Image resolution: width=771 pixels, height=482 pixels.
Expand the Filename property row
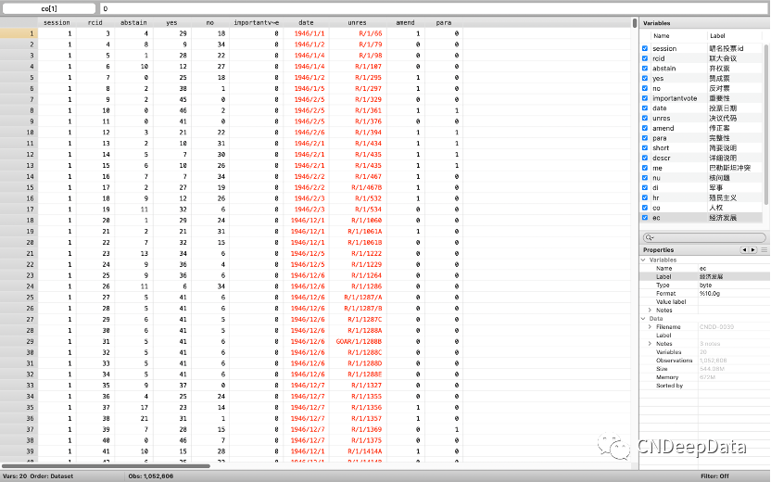650,326
